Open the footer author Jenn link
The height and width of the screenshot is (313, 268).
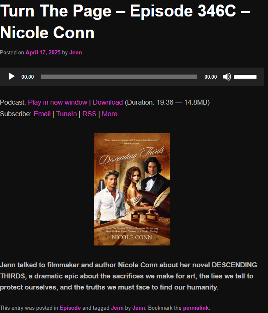point(139,308)
